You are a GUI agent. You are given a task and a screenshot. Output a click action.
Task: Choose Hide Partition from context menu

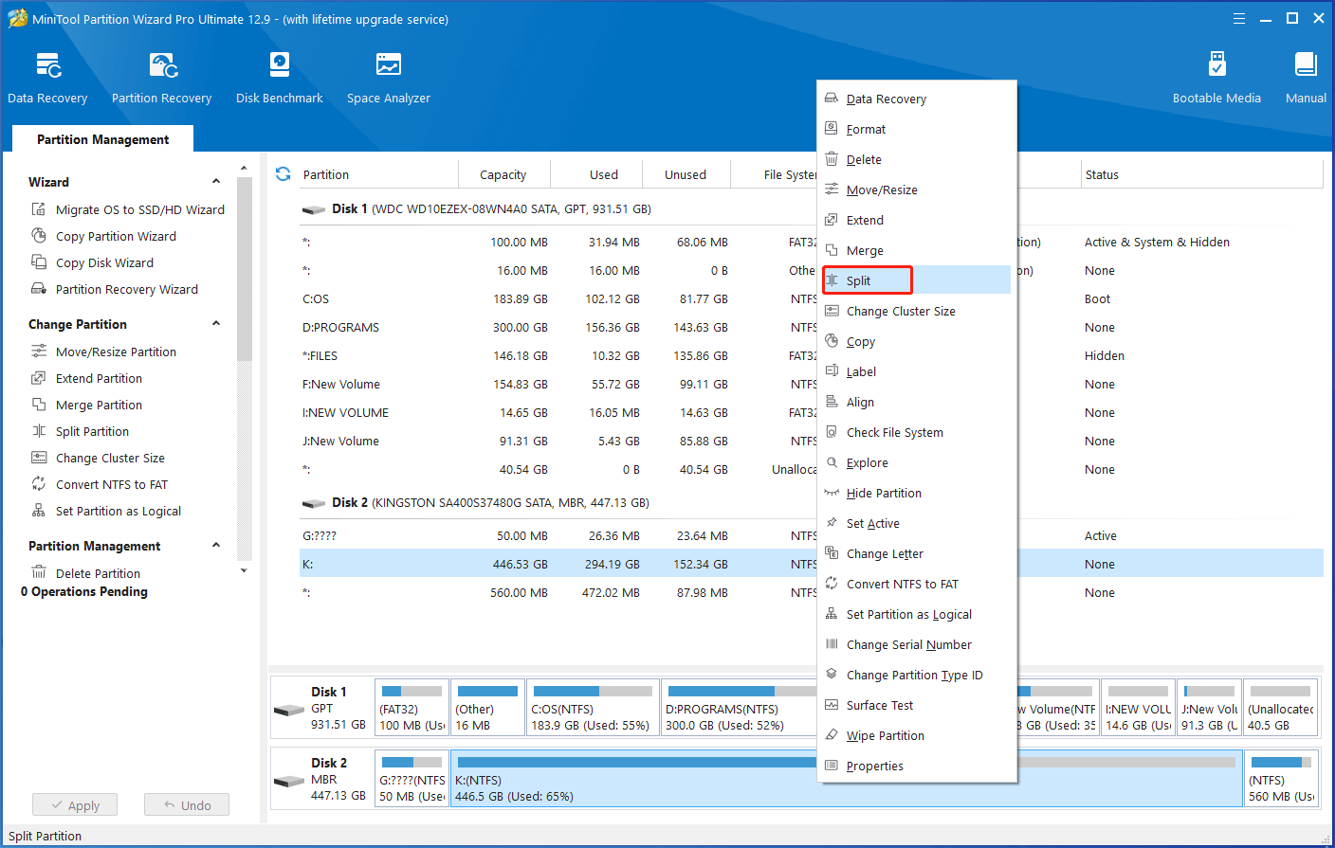(x=916, y=493)
